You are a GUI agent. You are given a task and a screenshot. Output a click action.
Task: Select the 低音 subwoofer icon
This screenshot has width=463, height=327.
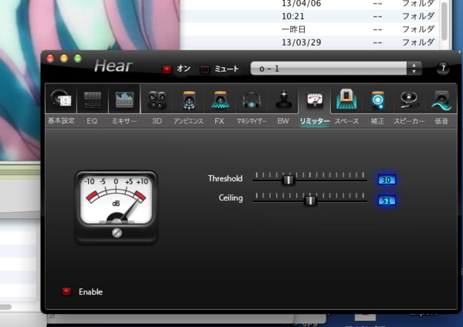[441, 99]
